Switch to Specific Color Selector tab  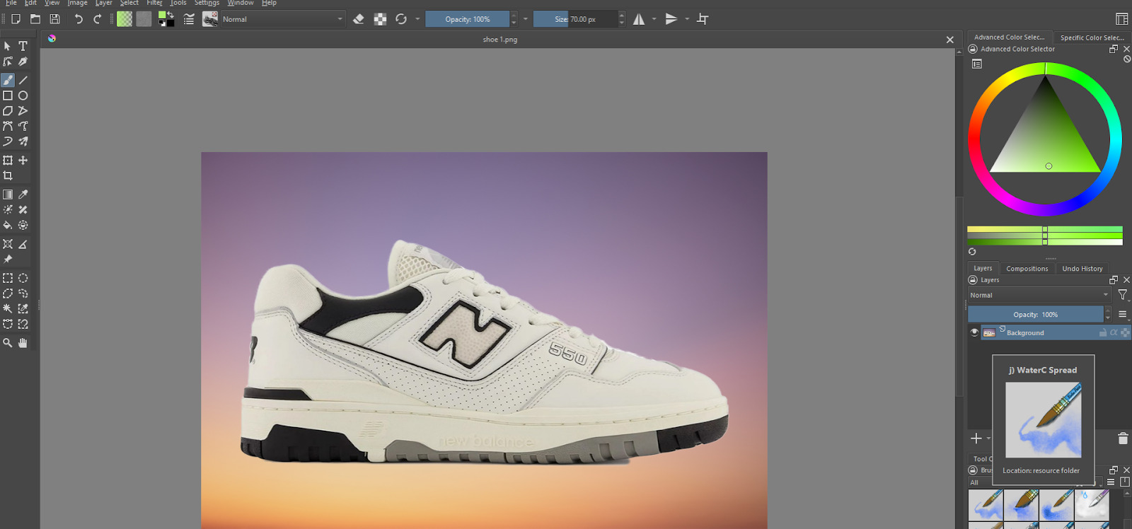[1092, 37]
